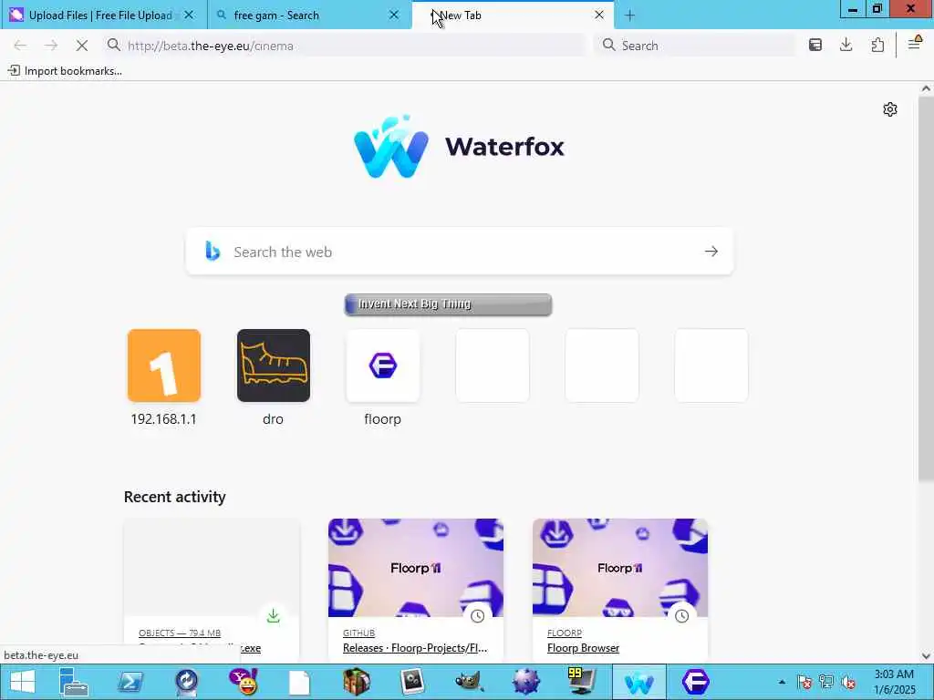934x700 pixels.
Task: Open the blue spiky ball taskbar icon
Action: coord(525,682)
